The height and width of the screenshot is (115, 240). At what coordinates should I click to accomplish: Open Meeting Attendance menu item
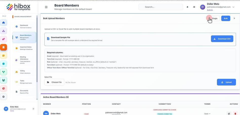(x=24, y=60)
